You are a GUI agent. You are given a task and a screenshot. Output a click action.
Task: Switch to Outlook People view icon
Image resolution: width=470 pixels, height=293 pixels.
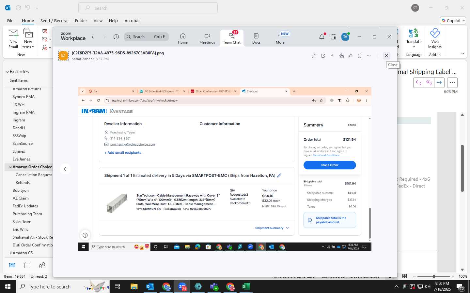click(42, 265)
